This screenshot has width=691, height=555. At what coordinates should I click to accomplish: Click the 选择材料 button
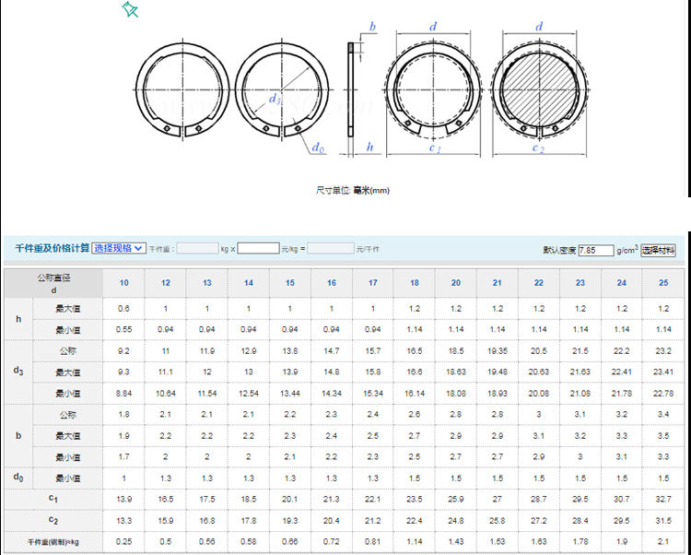[658, 251]
